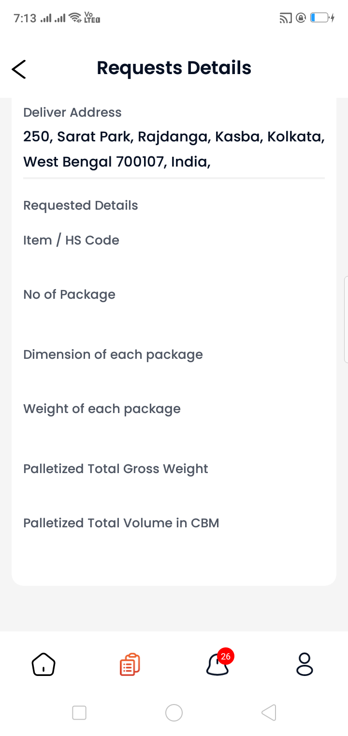This screenshot has width=348, height=736.
Task: Click the side edge scroll handle
Action: 346,320
